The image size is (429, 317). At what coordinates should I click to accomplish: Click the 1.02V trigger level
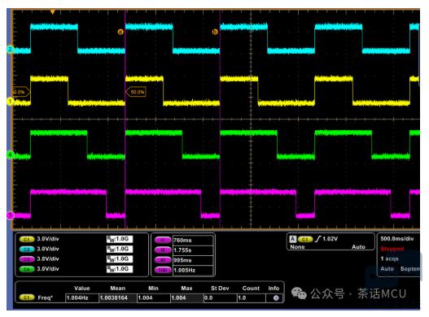(x=331, y=239)
